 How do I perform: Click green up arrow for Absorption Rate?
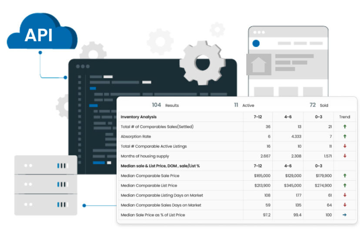[x=344, y=136]
